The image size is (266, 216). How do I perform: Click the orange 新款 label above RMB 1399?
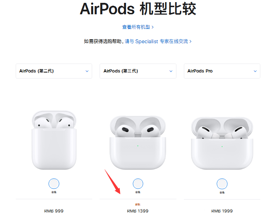click(x=138, y=205)
